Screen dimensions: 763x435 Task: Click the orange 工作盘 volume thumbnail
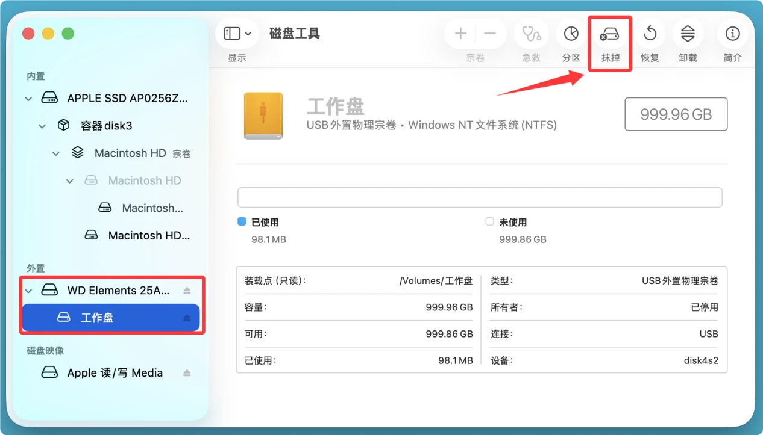263,114
